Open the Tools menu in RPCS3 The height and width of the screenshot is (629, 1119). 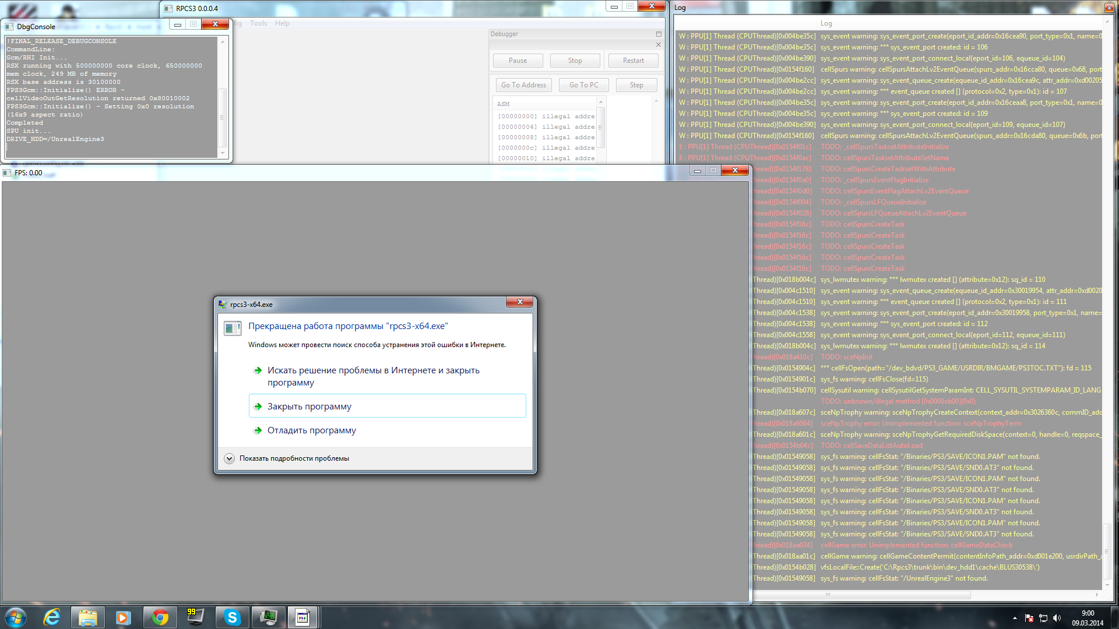point(258,23)
